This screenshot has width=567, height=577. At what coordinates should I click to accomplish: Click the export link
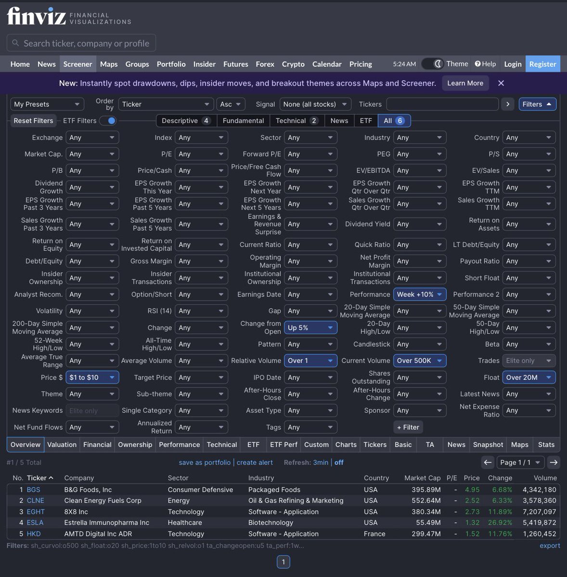pyautogui.click(x=550, y=546)
